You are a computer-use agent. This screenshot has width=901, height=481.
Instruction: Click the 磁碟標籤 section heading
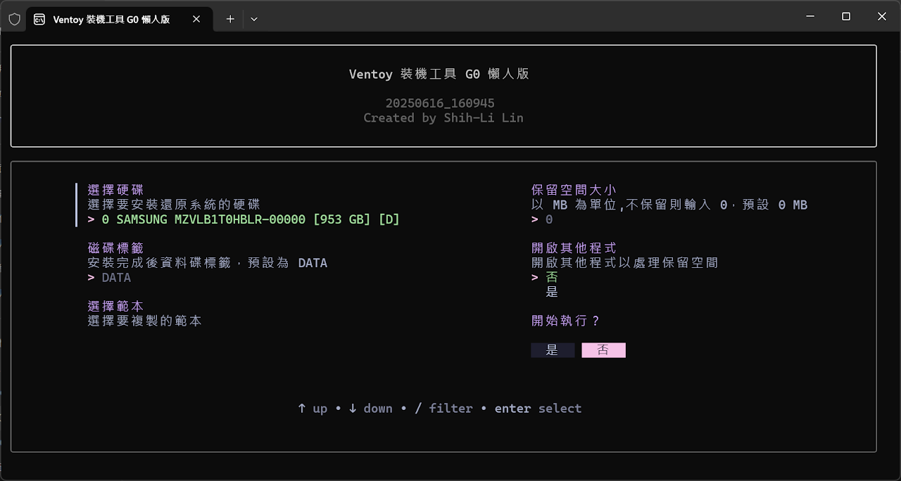coord(115,248)
